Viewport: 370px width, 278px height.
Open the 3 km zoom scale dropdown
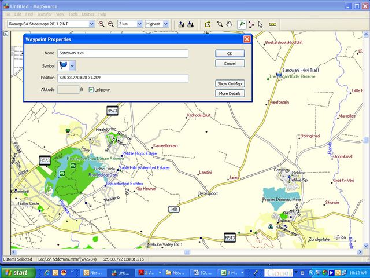pos(140,24)
